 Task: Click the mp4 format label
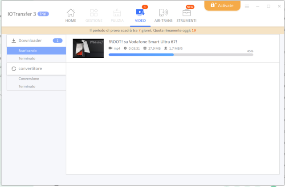tap(117, 48)
